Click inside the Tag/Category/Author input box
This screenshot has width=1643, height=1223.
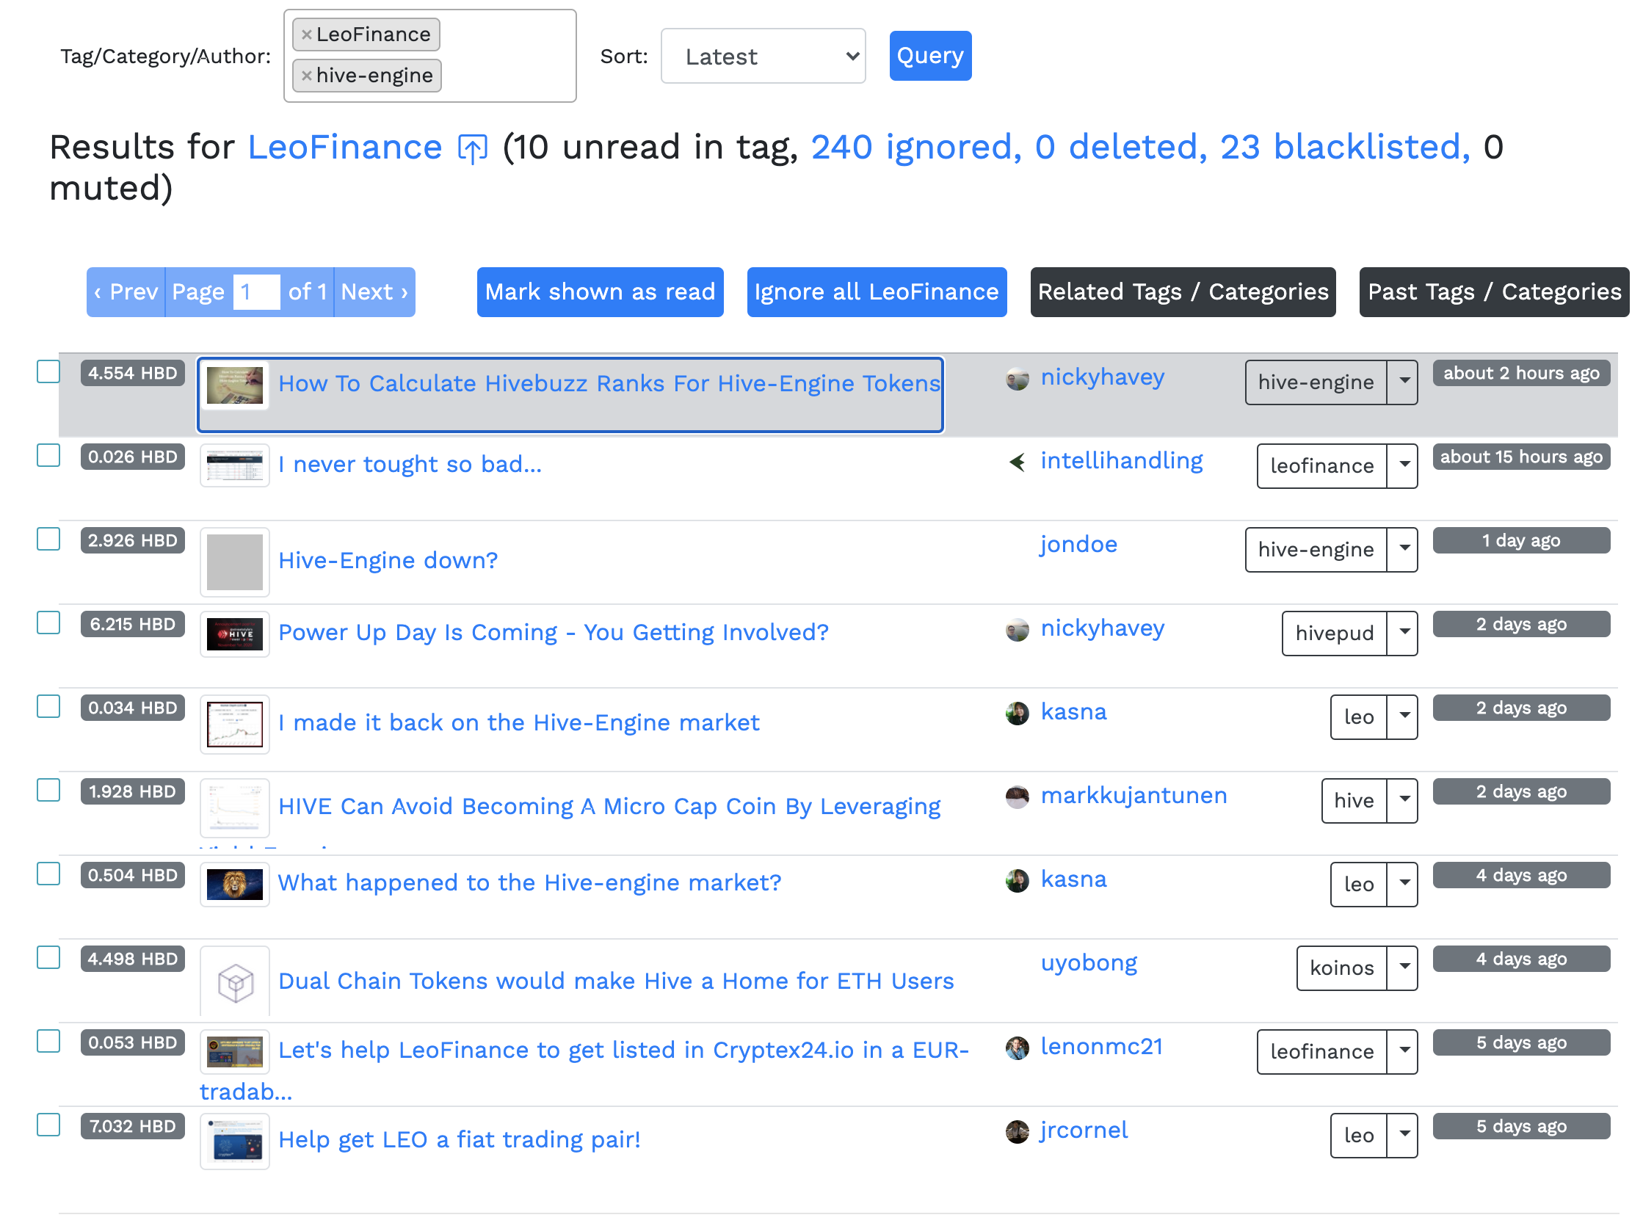[x=429, y=57]
